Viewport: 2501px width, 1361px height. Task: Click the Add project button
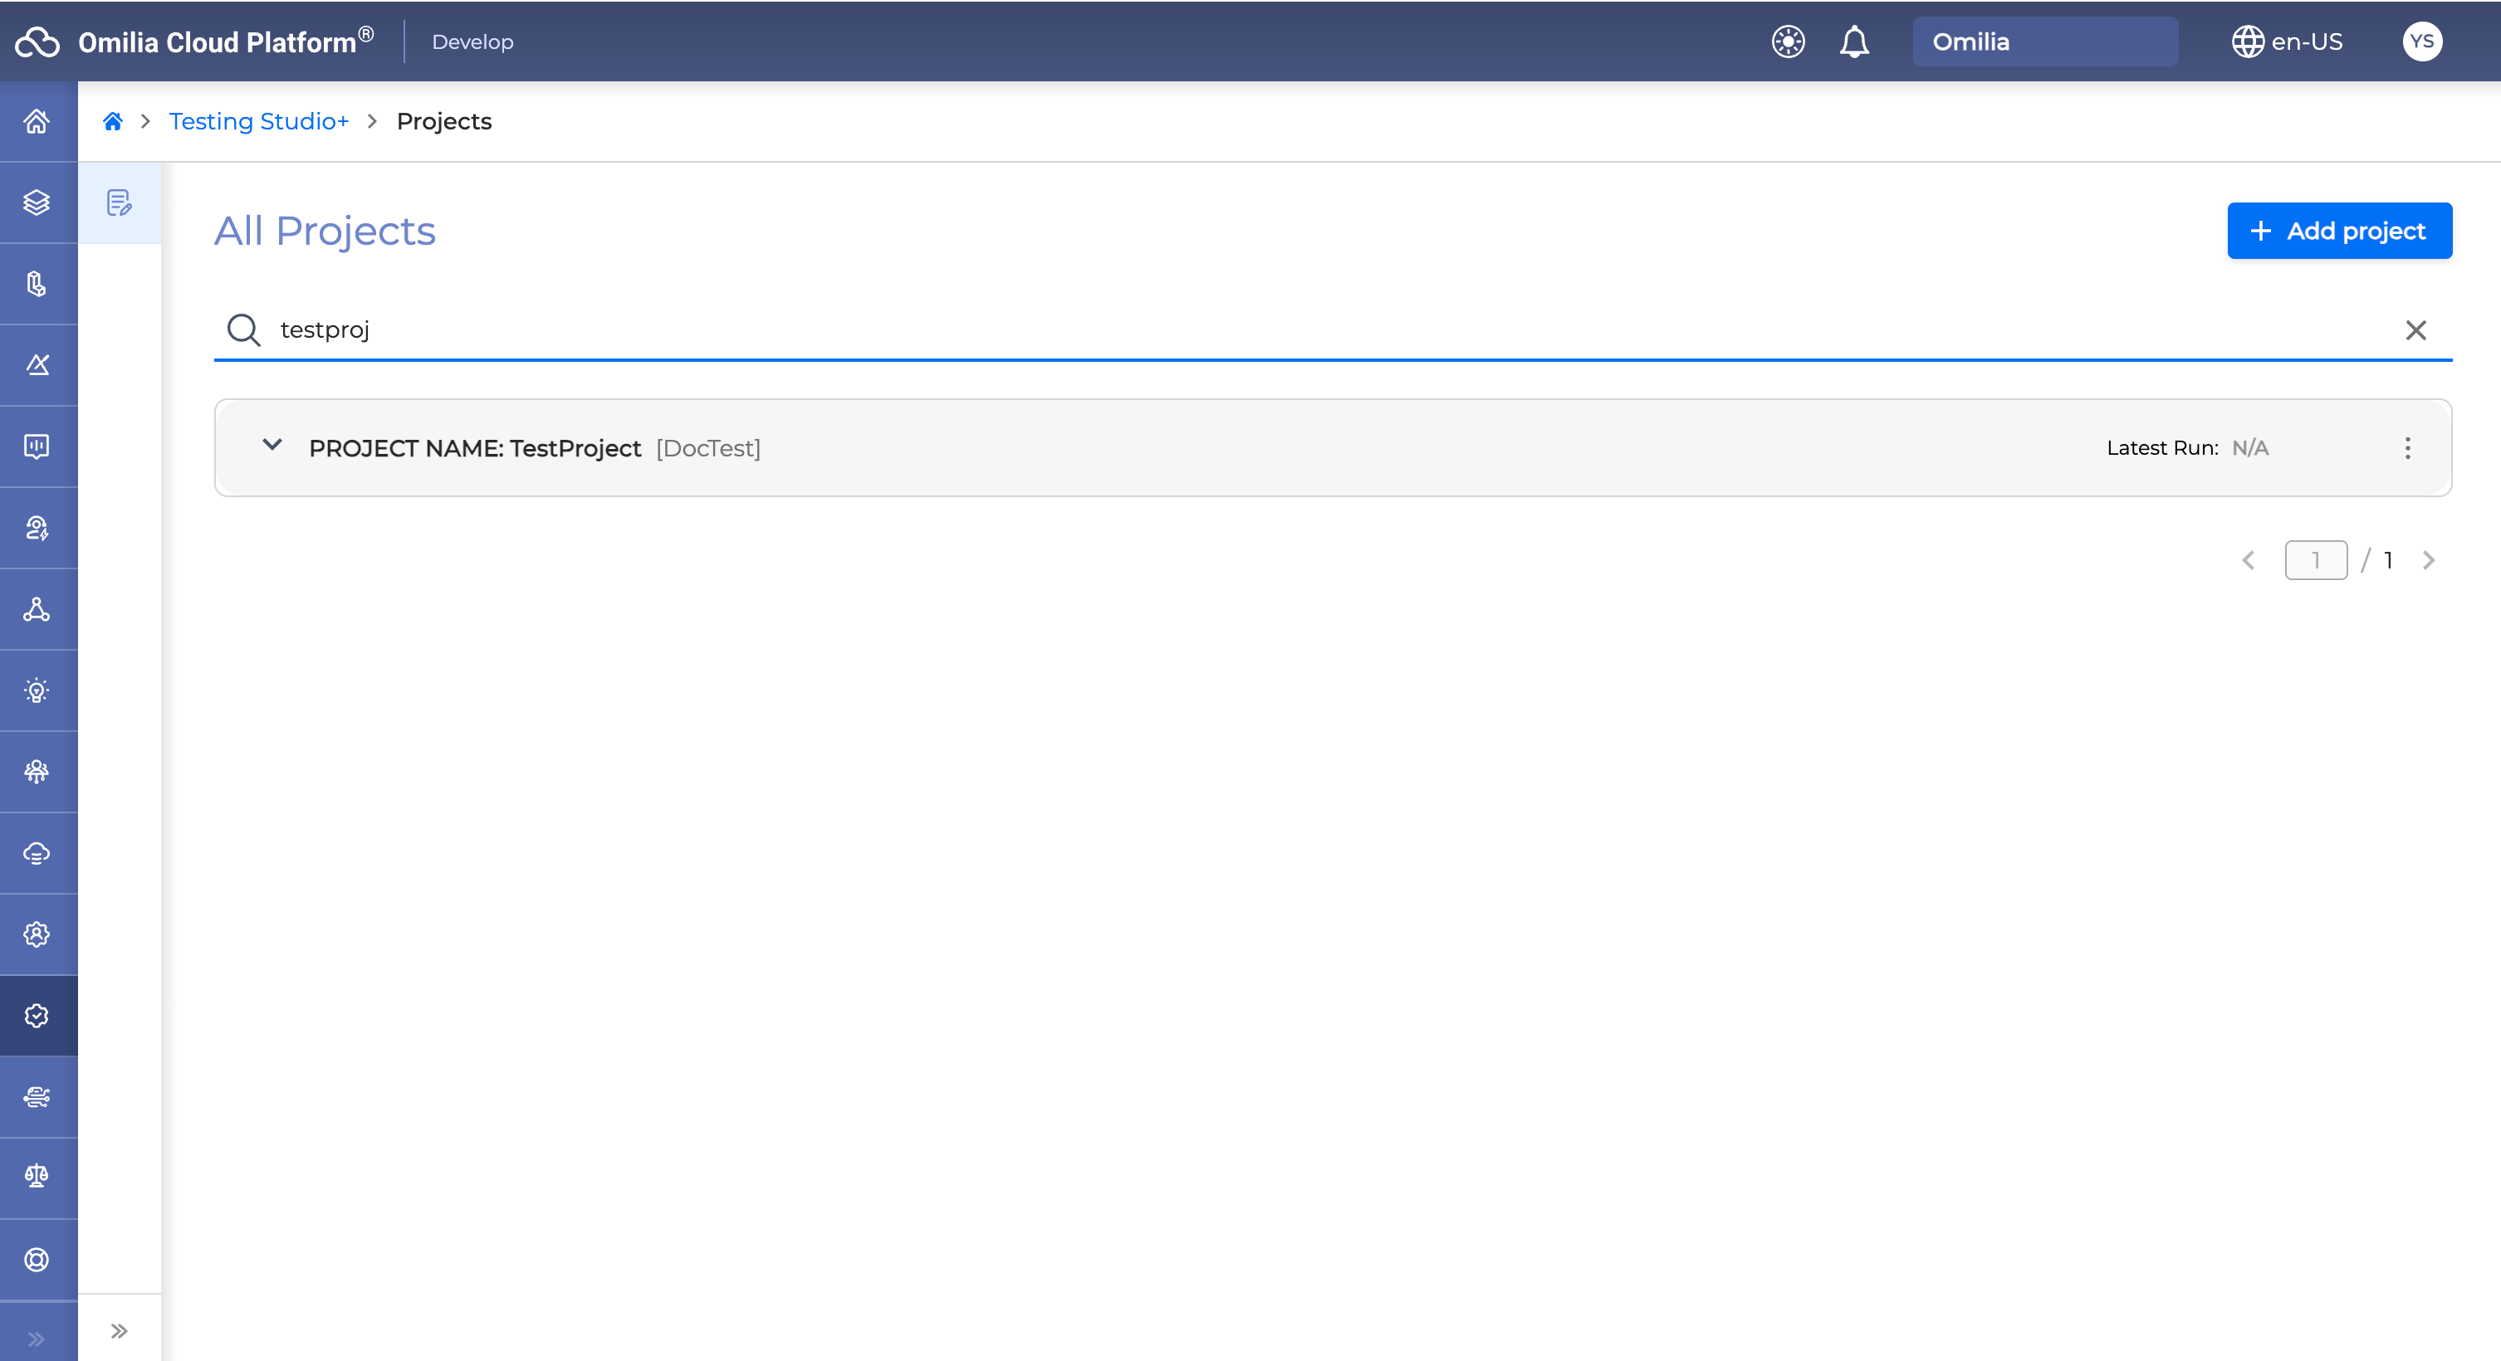pos(2340,230)
